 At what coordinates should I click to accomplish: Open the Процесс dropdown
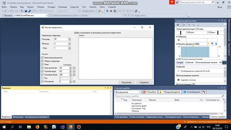(x=46, y=15)
